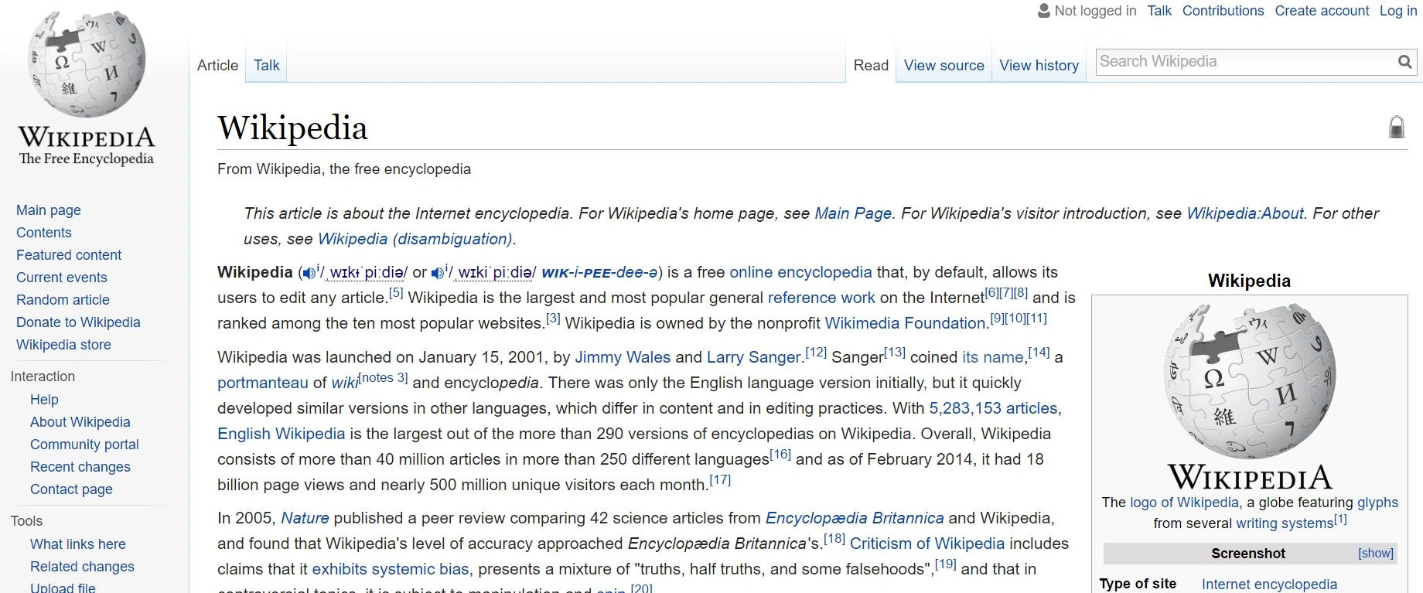Screen dimensions: 1423x593
Task: Open What links here tool
Action: [78, 544]
